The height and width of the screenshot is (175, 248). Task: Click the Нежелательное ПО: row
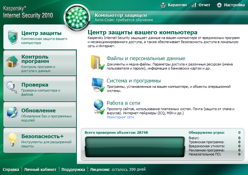pyautogui.click(x=214, y=155)
